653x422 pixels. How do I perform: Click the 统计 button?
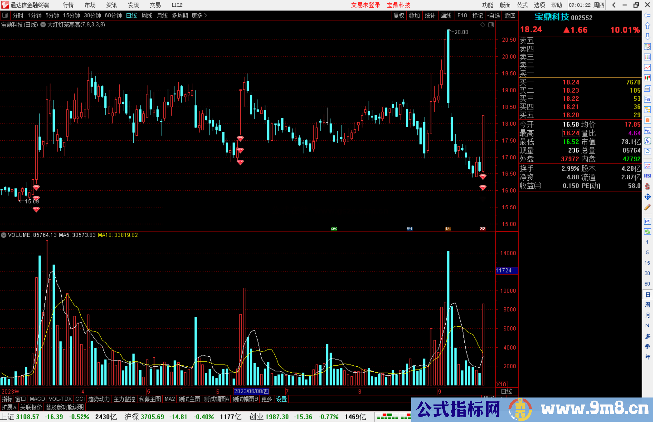click(x=430, y=15)
